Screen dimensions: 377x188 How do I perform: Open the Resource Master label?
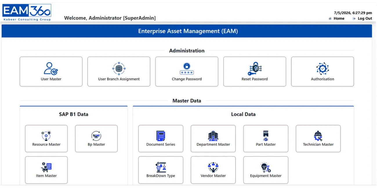(46, 144)
